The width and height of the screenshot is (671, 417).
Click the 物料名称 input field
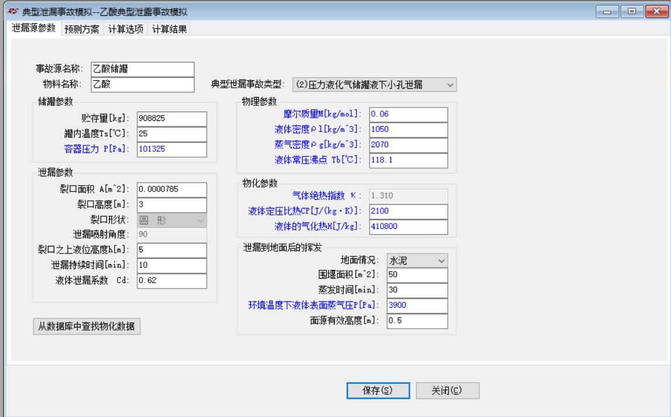(x=143, y=85)
